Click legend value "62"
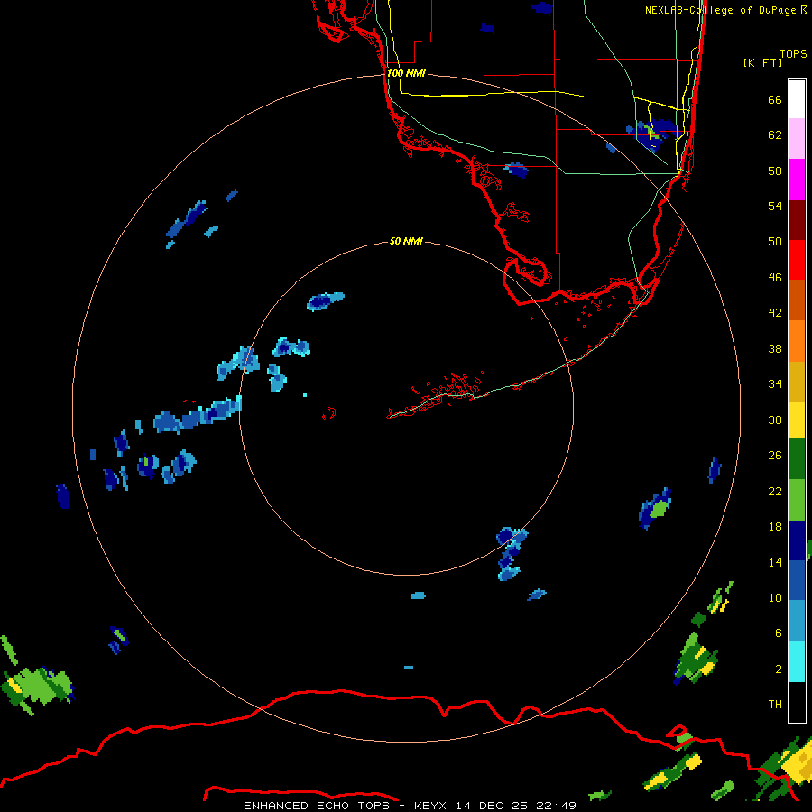This screenshot has width=812, height=812. [775, 134]
